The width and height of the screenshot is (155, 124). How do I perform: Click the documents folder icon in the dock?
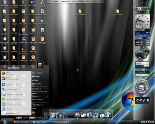pyautogui.click(x=53, y=115)
